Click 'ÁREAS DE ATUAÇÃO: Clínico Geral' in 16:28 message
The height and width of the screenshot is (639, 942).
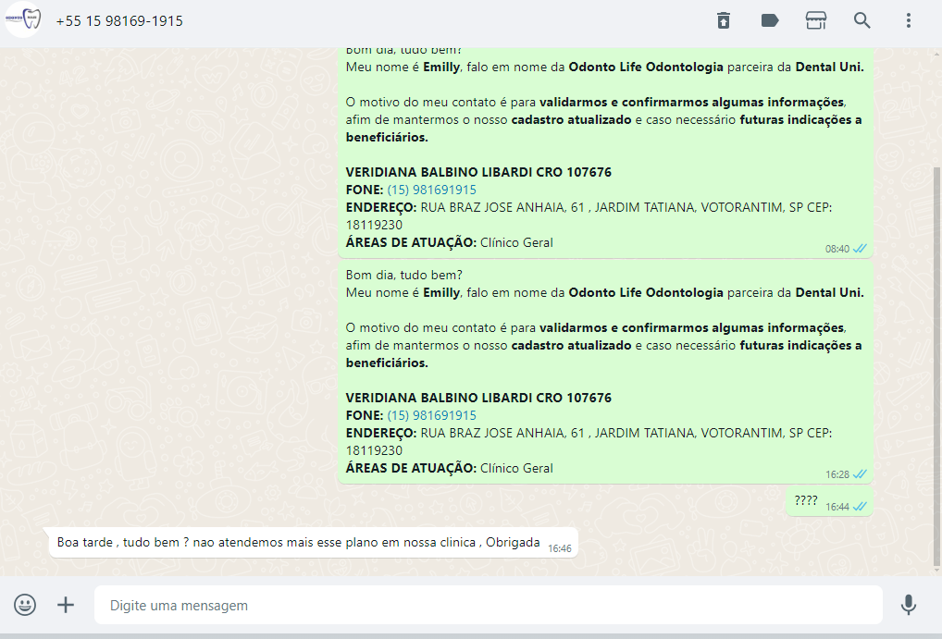coord(450,469)
